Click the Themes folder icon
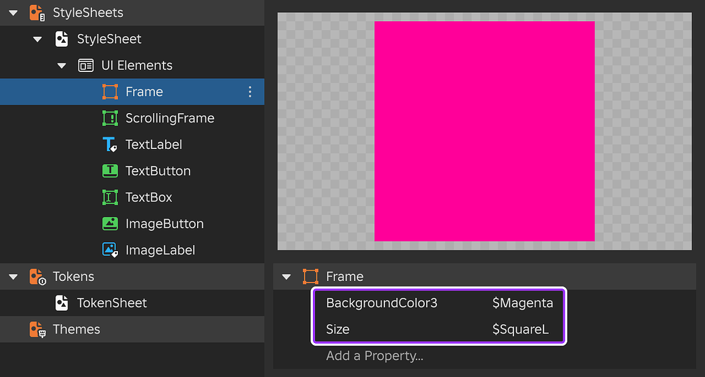The width and height of the screenshot is (705, 377). tap(37, 329)
